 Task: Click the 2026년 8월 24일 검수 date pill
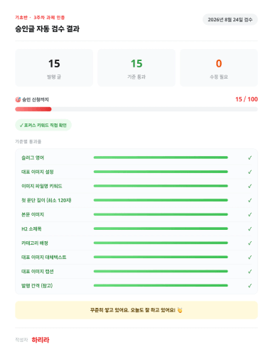point(230,20)
